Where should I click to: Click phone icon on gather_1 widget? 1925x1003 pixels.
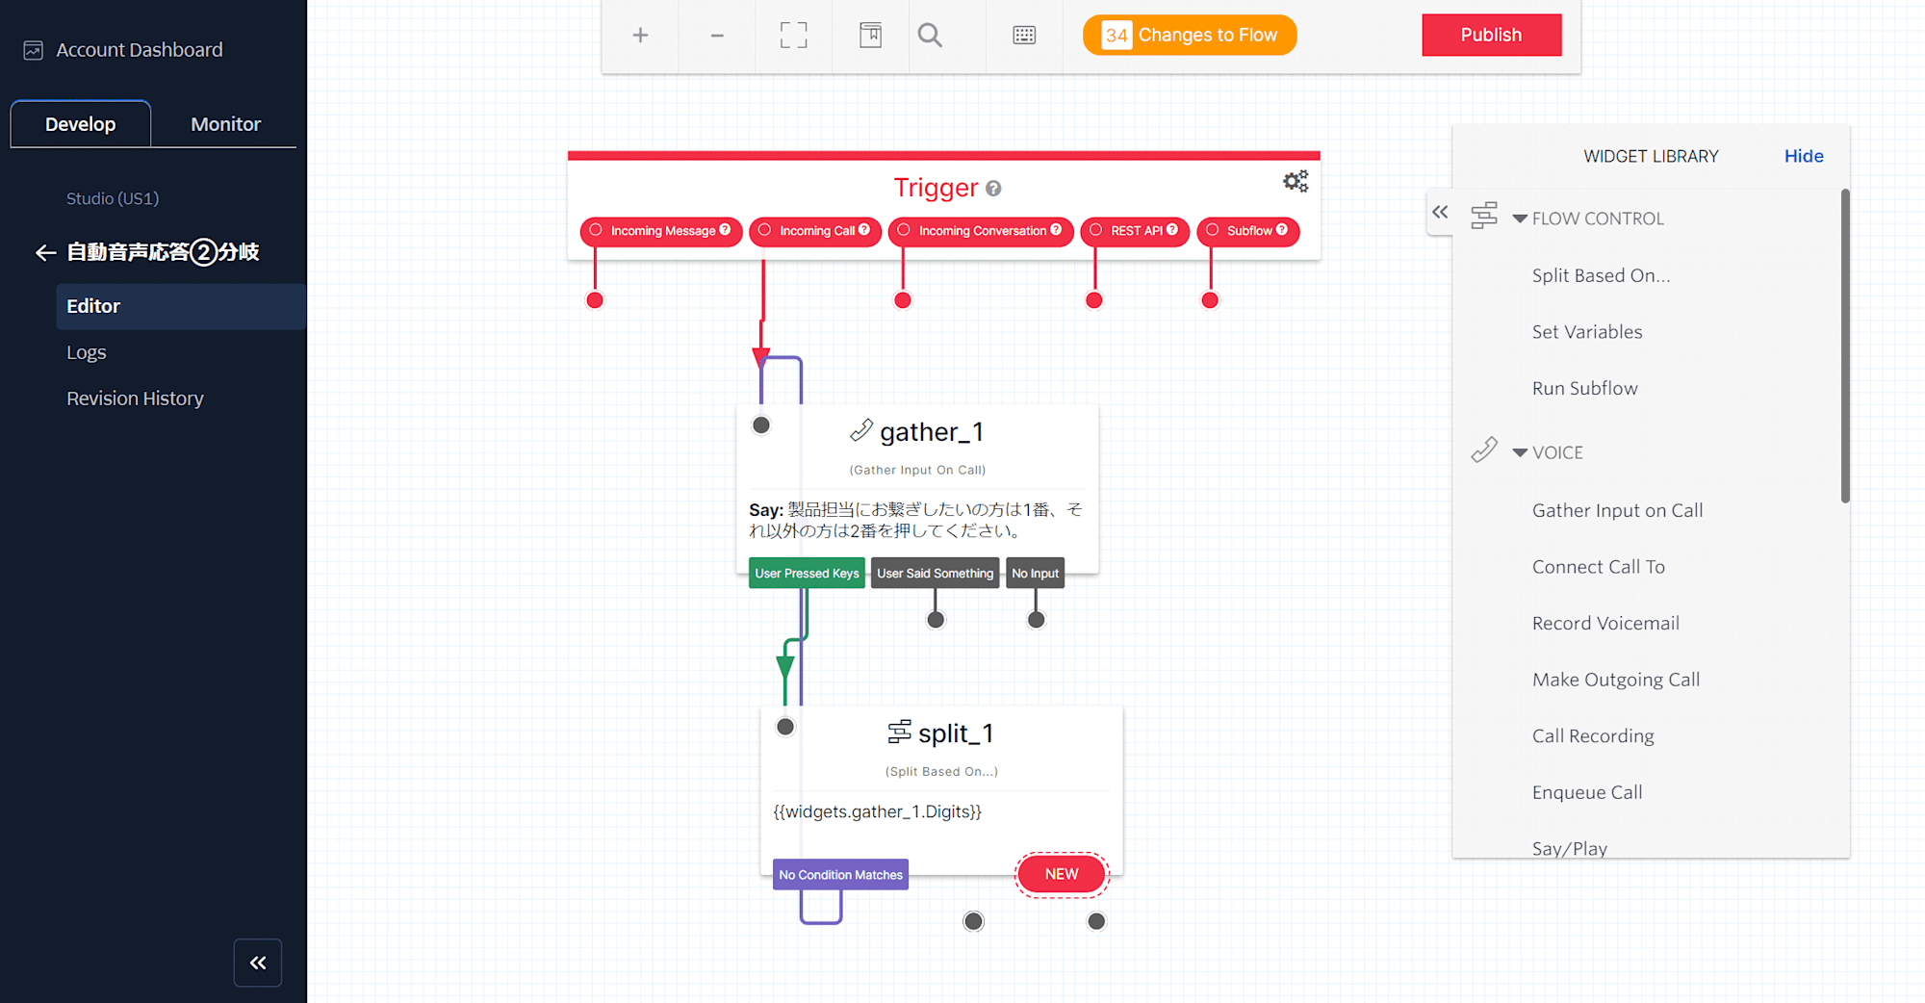(861, 430)
